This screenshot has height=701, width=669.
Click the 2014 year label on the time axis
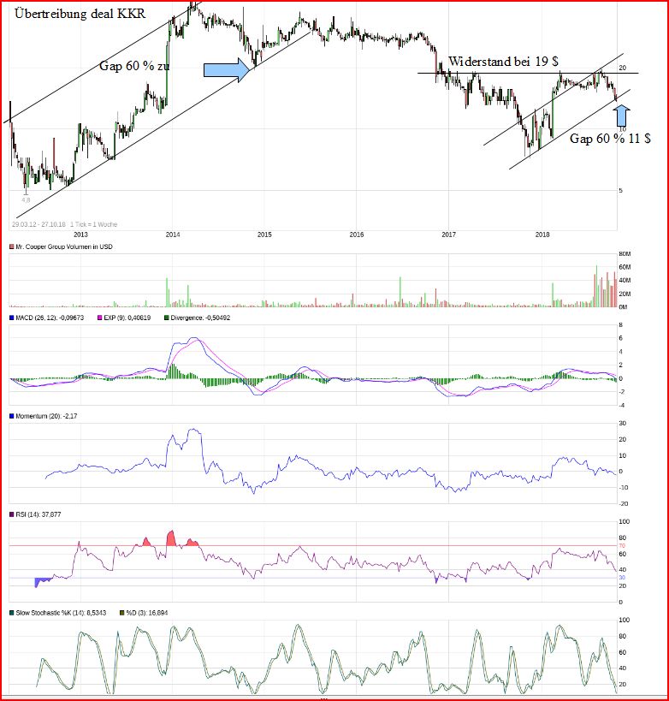coord(173,235)
